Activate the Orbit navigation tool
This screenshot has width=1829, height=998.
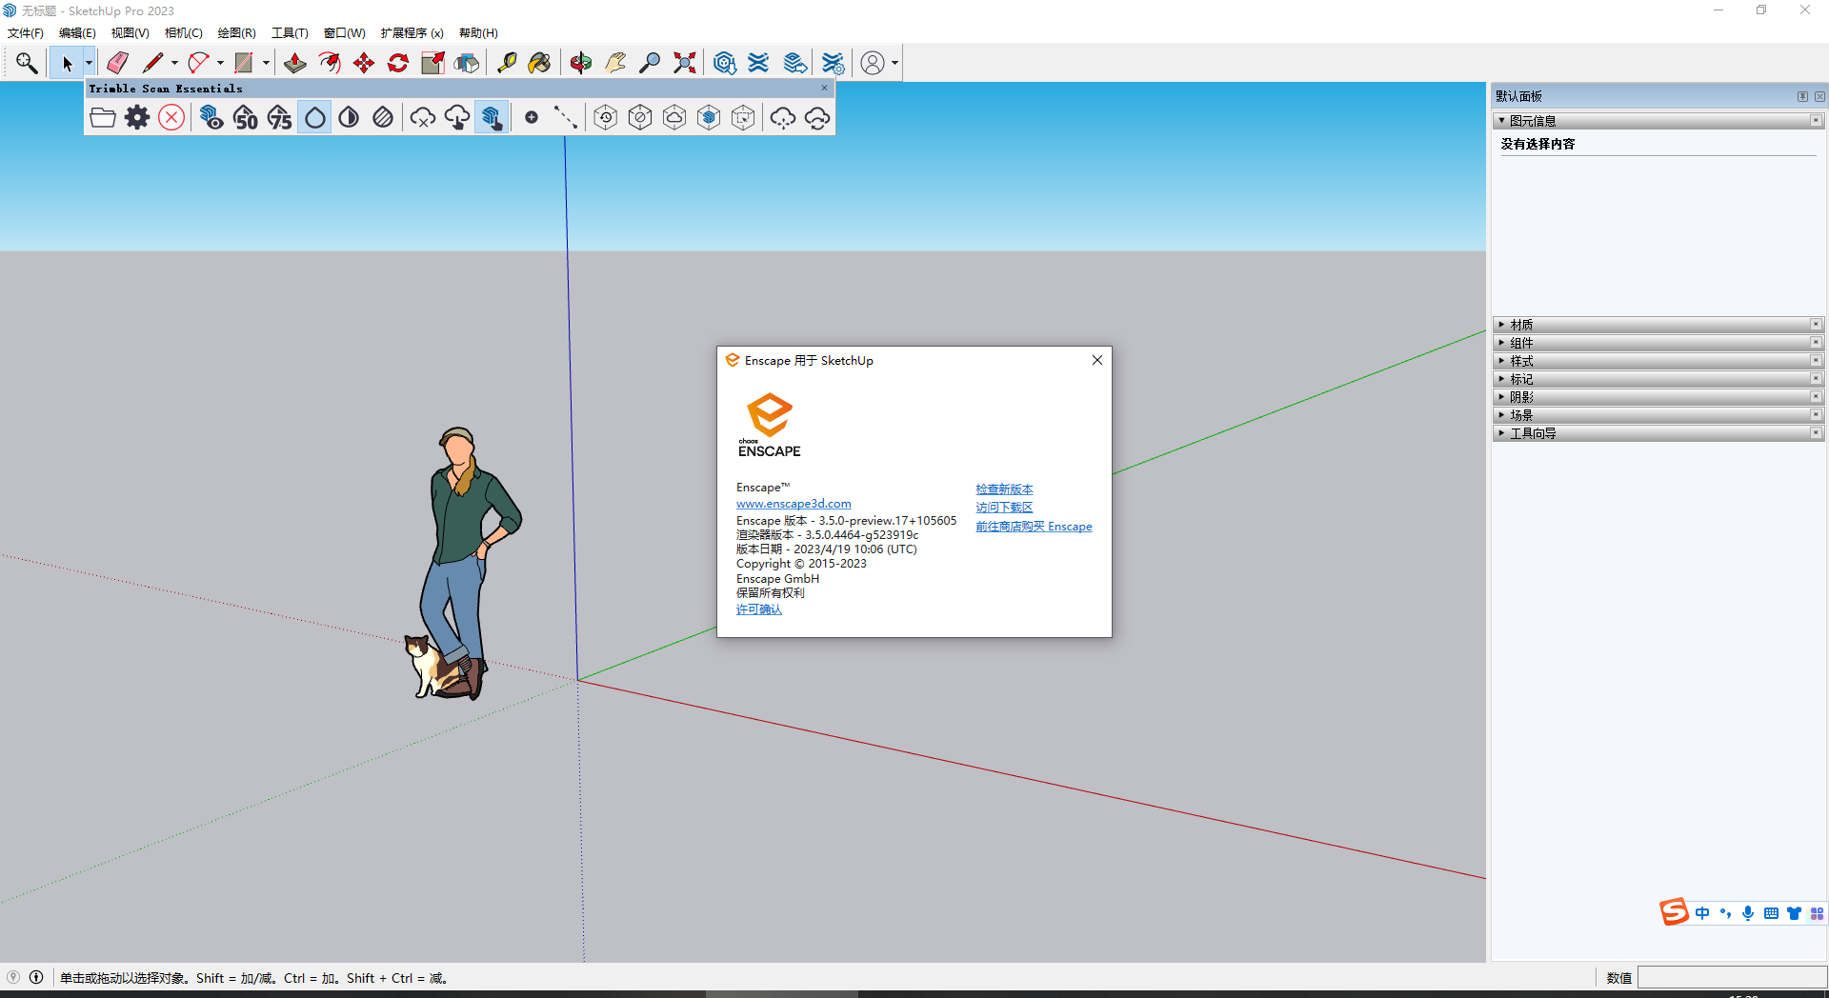coord(579,62)
